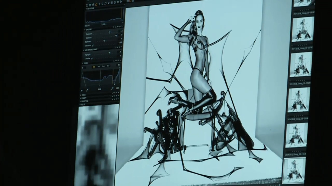Image resolution: width=332 pixels, height=186 pixels.
Task: Switch Levels to the Blue channel
Action: tap(108, 66)
